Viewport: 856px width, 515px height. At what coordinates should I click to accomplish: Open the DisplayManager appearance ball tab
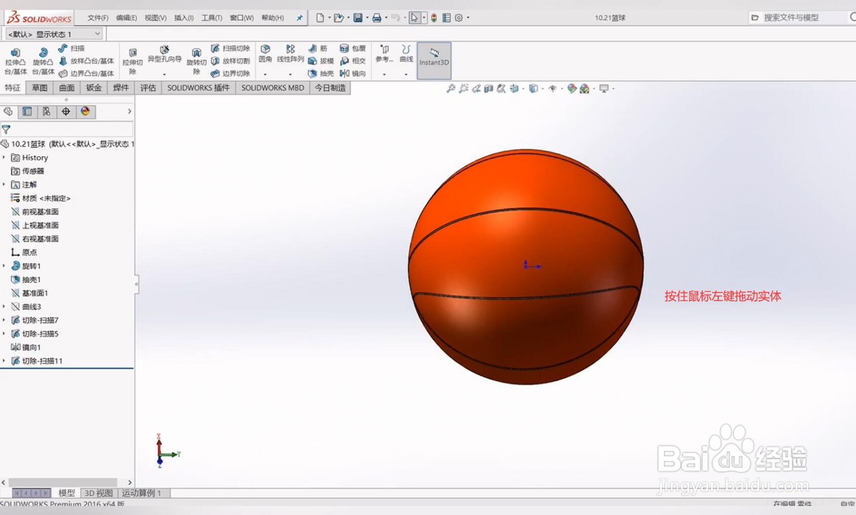[85, 111]
